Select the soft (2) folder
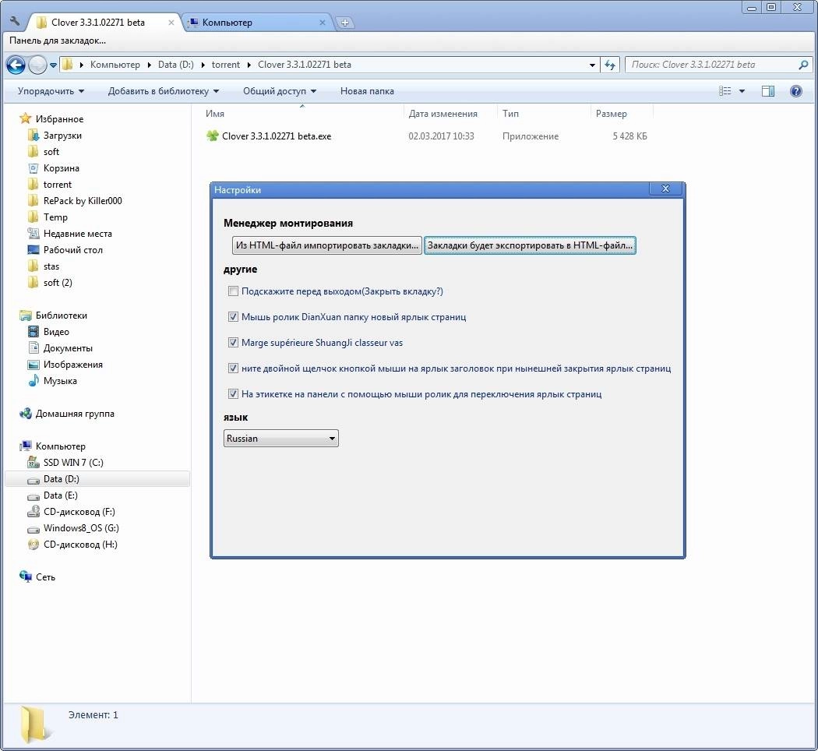Image resolution: width=818 pixels, height=751 pixels. (58, 283)
